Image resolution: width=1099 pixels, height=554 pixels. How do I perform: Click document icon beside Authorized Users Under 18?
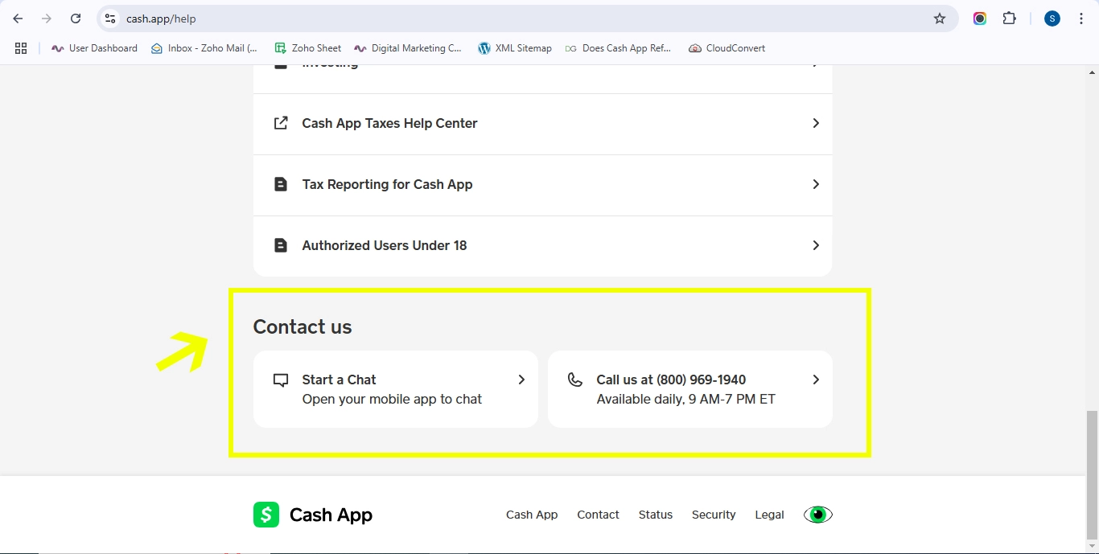coord(281,245)
